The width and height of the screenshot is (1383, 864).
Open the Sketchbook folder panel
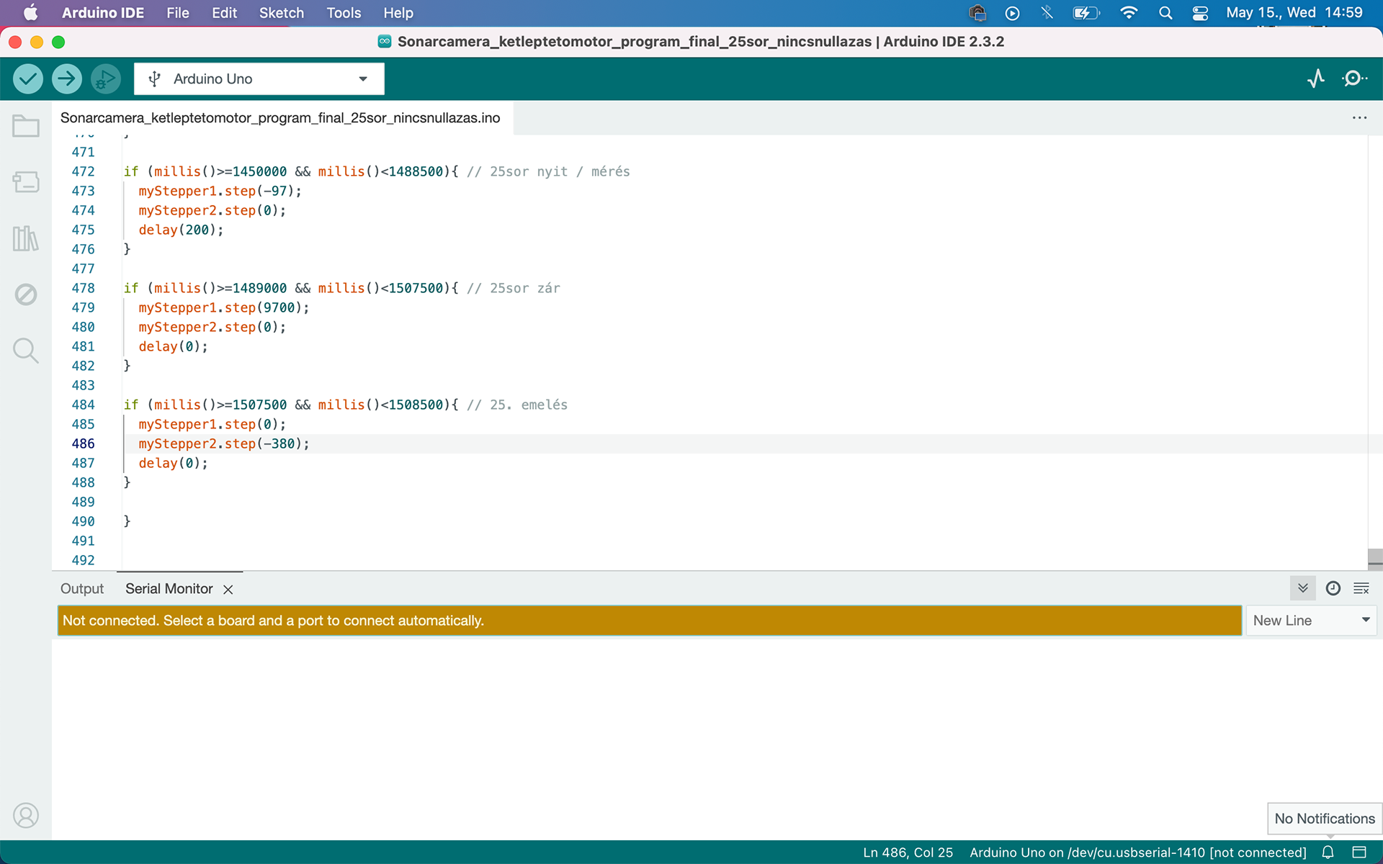26,126
